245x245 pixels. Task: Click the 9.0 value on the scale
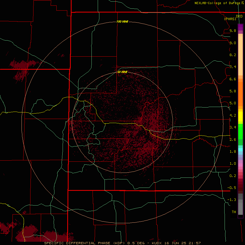pyautogui.click(x=233, y=43)
